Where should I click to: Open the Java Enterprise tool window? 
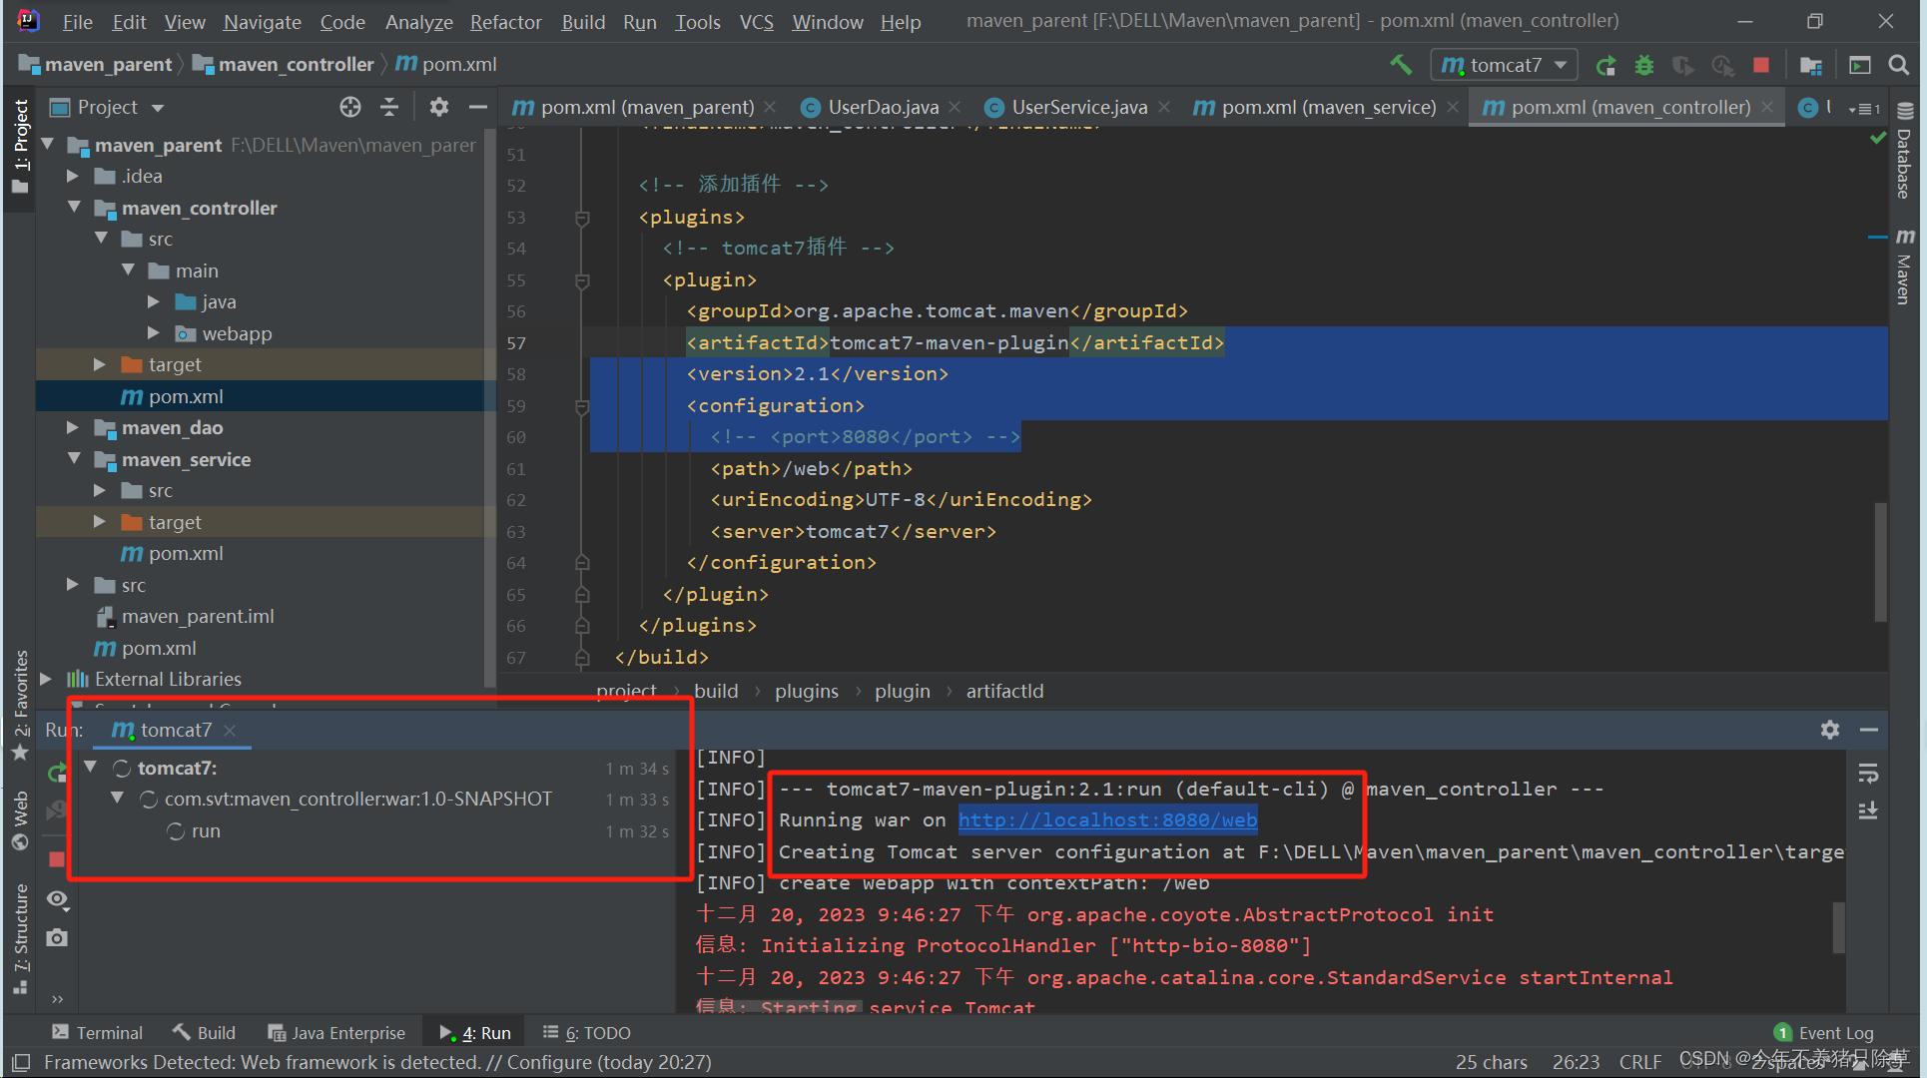(x=336, y=1033)
